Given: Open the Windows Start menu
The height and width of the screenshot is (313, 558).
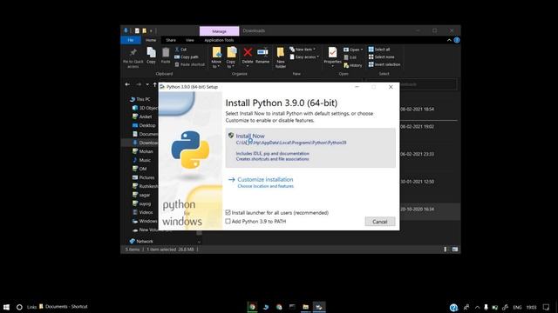Looking at the screenshot, I should pos(6,307).
